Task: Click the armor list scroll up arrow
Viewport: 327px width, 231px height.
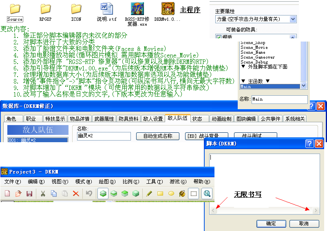Action: pos(292,37)
